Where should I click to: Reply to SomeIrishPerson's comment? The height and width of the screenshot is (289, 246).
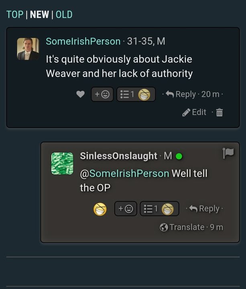coord(181,94)
